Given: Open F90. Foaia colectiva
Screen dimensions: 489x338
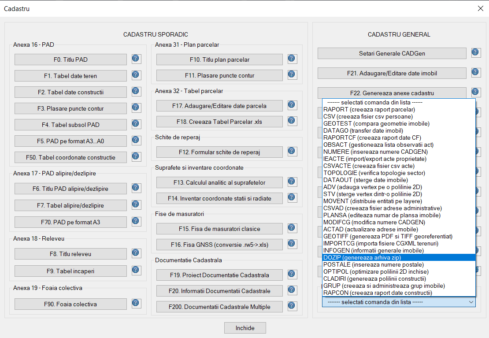Looking at the screenshot, I should 70,304.
